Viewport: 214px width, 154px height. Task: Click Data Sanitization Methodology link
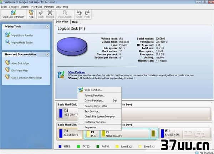(27, 78)
